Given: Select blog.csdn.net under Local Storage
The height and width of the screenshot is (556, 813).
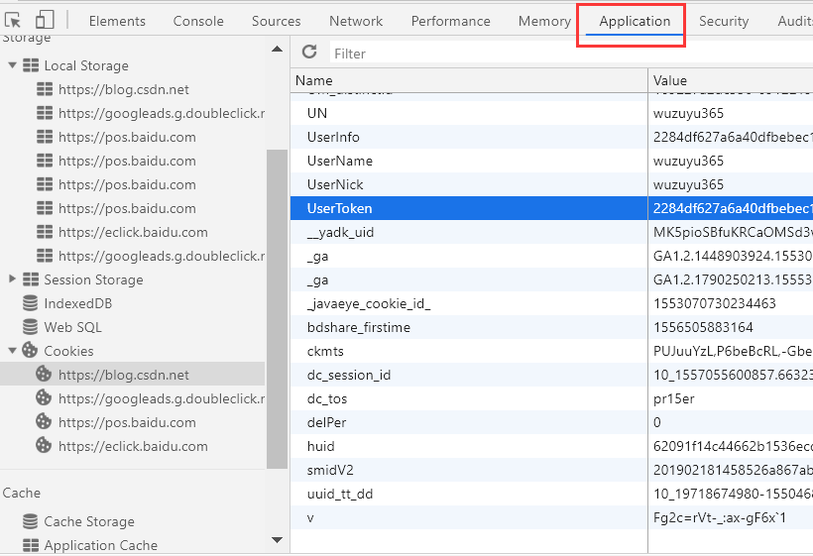Looking at the screenshot, I should point(123,89).
